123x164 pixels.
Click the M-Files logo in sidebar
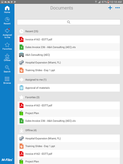pyautogui.click(x=7, y=160)
